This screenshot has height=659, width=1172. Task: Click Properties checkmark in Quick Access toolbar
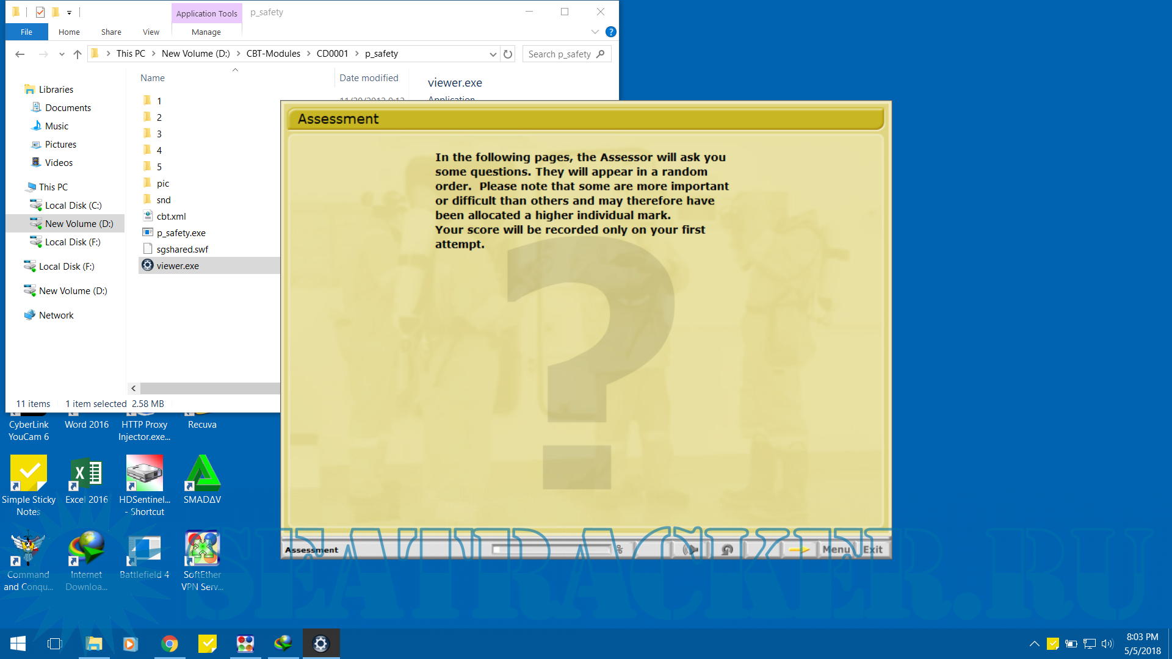click(40, 12)
